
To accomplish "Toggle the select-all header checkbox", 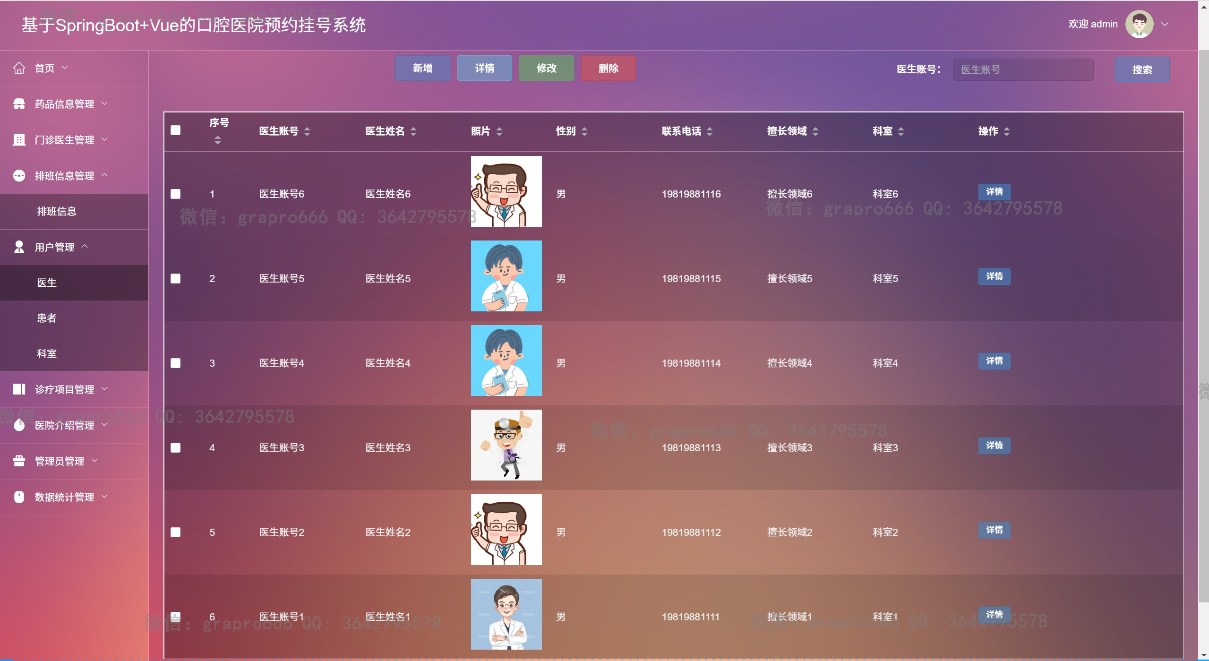I will tap(175, 130).
